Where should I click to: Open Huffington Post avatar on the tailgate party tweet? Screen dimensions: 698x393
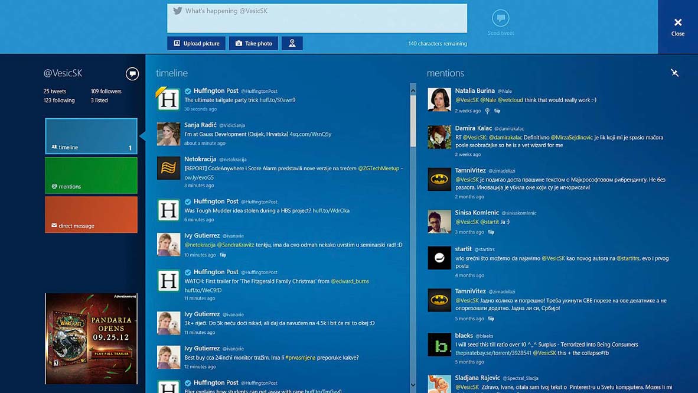168,99
